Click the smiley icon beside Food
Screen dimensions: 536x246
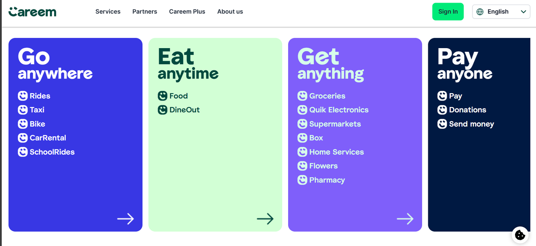(x=163, y=96)
